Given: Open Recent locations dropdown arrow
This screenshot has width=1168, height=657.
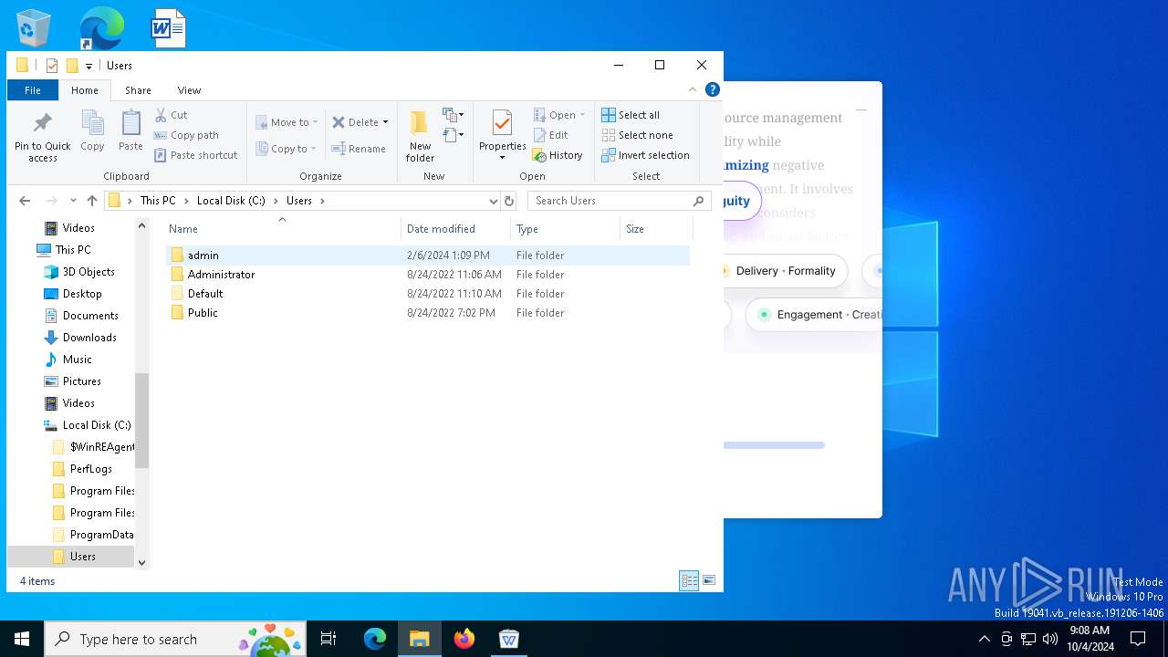Looking at the screenshot, I should (73, 201).
